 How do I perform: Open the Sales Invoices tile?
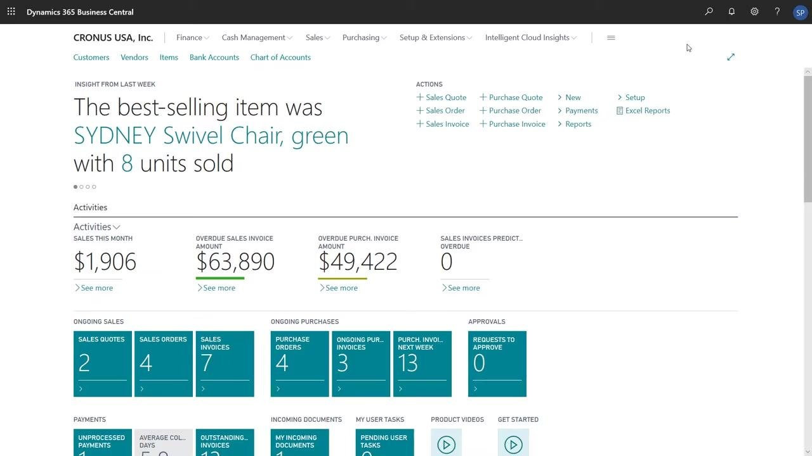coord(225,364)
